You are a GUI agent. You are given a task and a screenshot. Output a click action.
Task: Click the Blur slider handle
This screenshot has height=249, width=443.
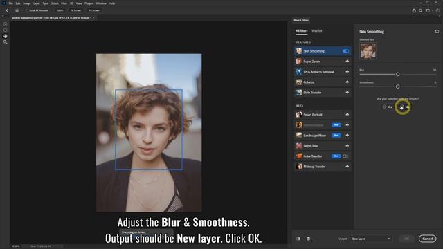[x=398, y=74]
